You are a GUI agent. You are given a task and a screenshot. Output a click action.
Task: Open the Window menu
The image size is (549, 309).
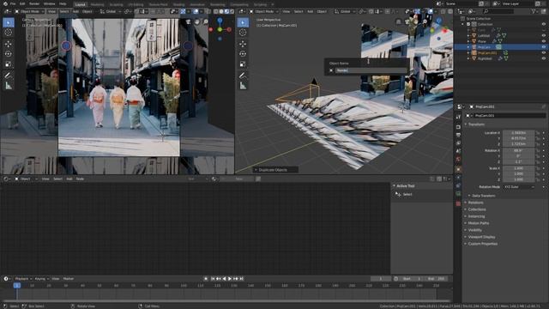click(x=50, y=3)
